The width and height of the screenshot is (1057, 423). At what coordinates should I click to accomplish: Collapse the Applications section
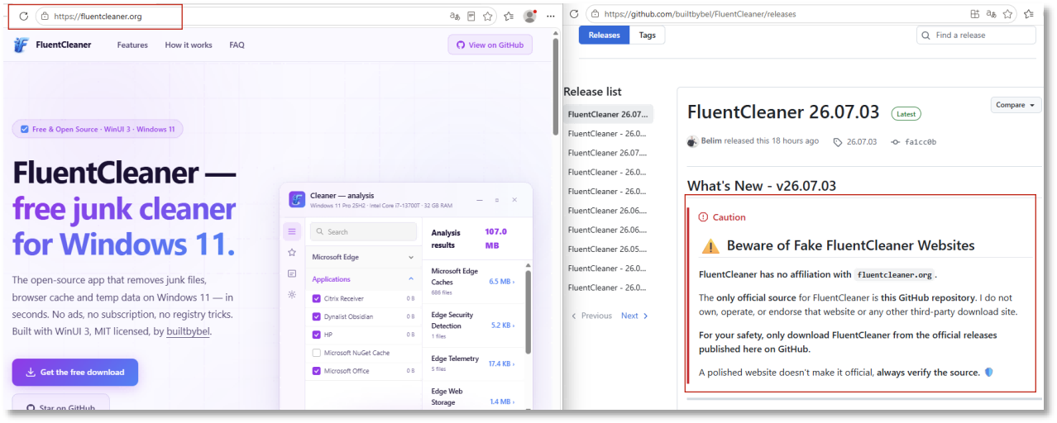363,279
